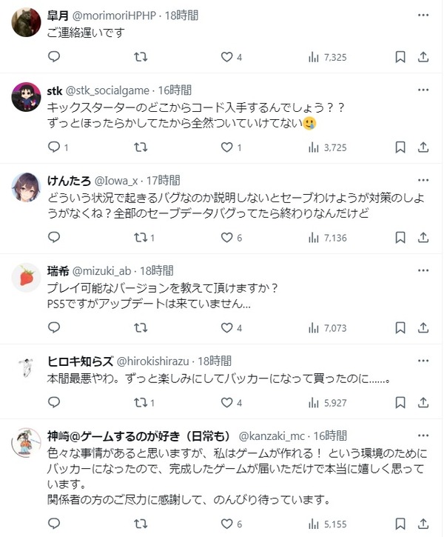Repost the stk_socialgame tweet

coord(141,147)
